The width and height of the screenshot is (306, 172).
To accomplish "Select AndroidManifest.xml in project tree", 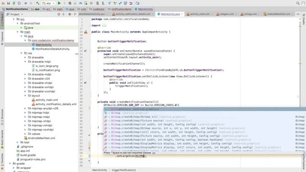I will point(42,138).
